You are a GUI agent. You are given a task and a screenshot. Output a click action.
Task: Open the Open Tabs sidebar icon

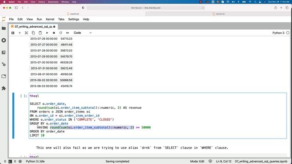pyautogui.click(x=4, y=76)
